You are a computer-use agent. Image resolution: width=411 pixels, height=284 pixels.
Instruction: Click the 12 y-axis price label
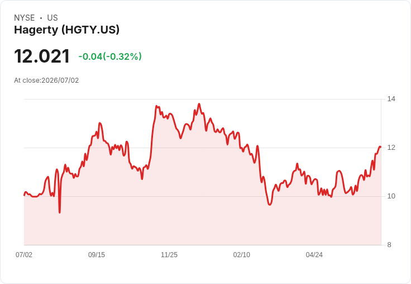pyautogui.click(x=391, y=148)
